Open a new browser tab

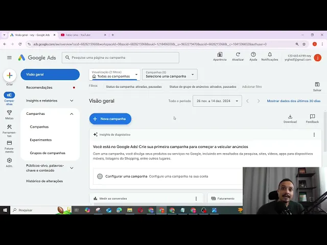coord(112,35)
